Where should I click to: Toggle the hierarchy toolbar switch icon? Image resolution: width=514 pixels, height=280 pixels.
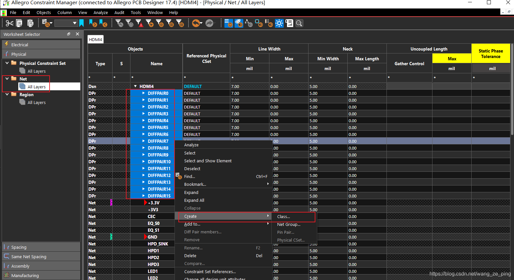coord(249,23)
